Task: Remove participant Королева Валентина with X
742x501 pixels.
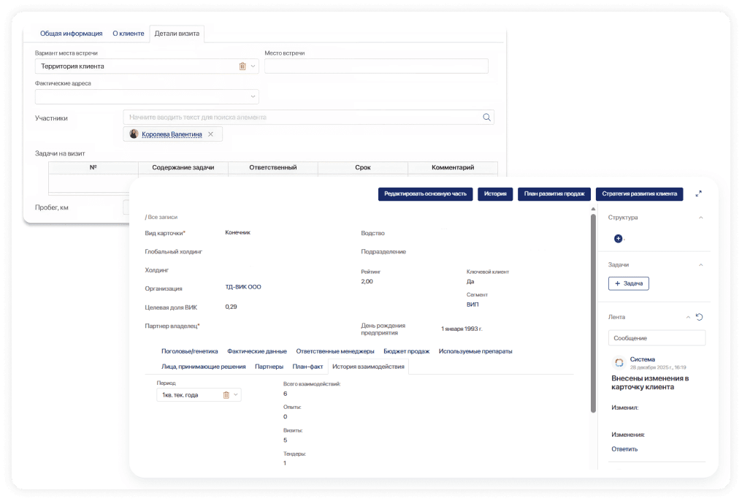Action: pos(211,134)
